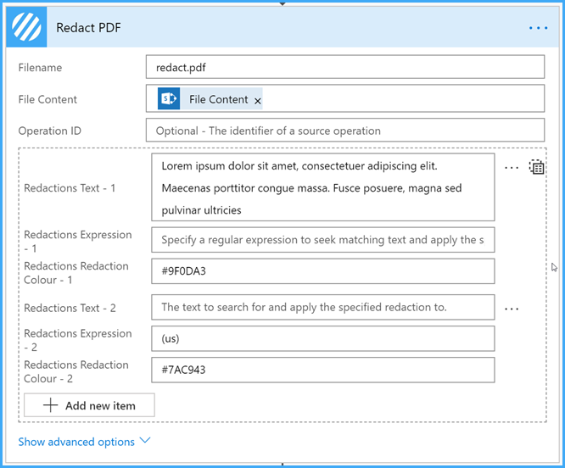
Task: Click the Operation ID label
Action: pos(50,131)
